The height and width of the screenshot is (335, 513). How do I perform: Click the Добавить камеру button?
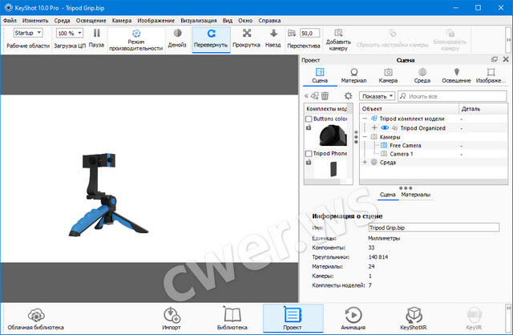pyautogui.click(x=338, y=38)
